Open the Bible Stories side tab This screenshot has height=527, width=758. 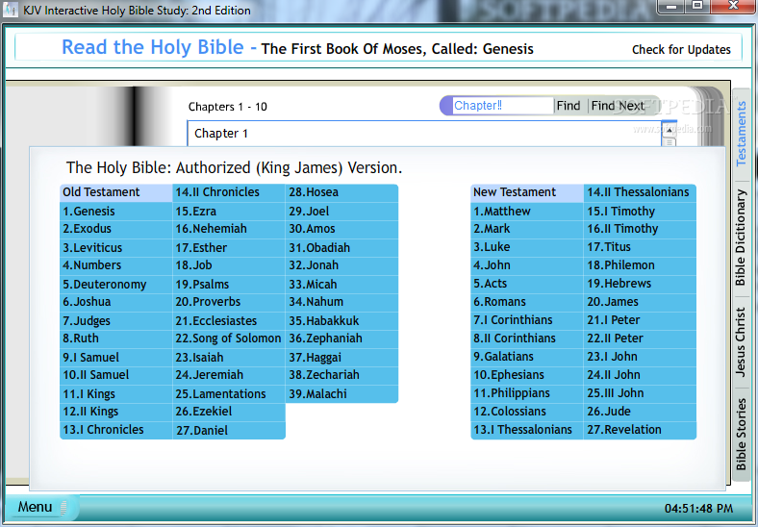point(741,434)
